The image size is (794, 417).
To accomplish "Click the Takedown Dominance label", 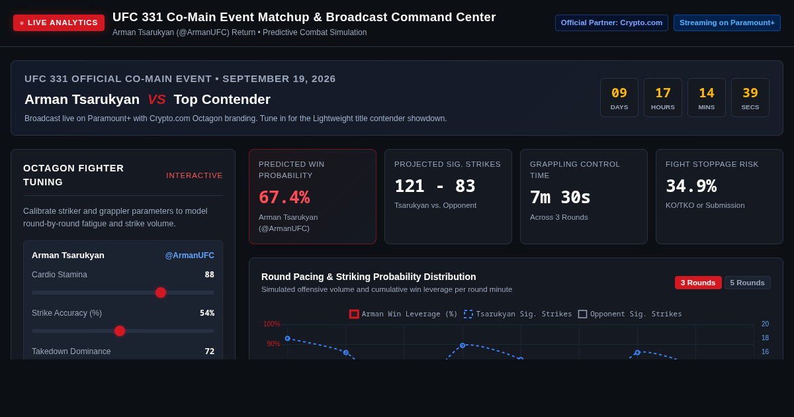I will click(71, 351).
